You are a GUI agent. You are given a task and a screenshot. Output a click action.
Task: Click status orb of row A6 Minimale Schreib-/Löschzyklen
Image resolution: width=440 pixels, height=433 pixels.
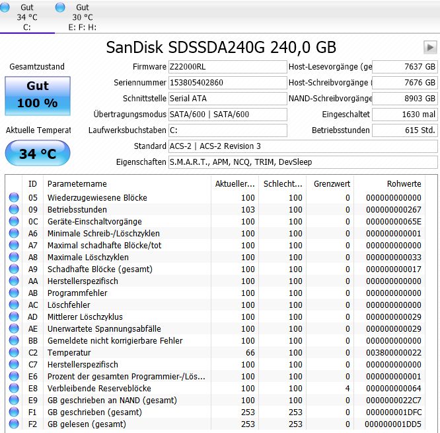(14, 233)
